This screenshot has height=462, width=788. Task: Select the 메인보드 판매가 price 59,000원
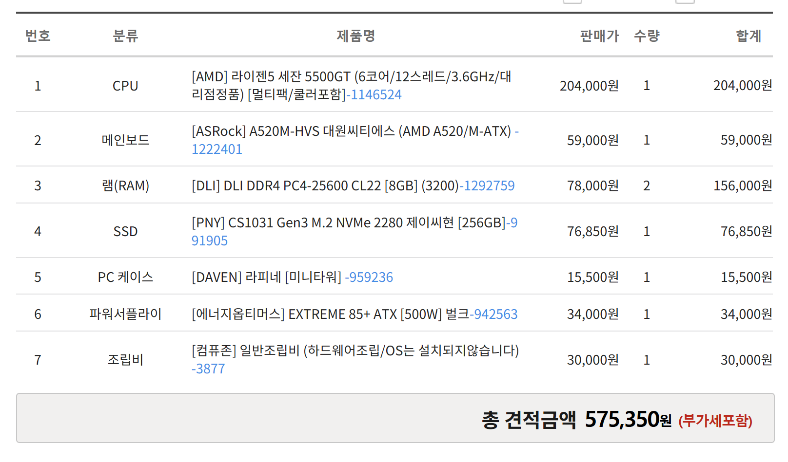[x=593, y=140]
